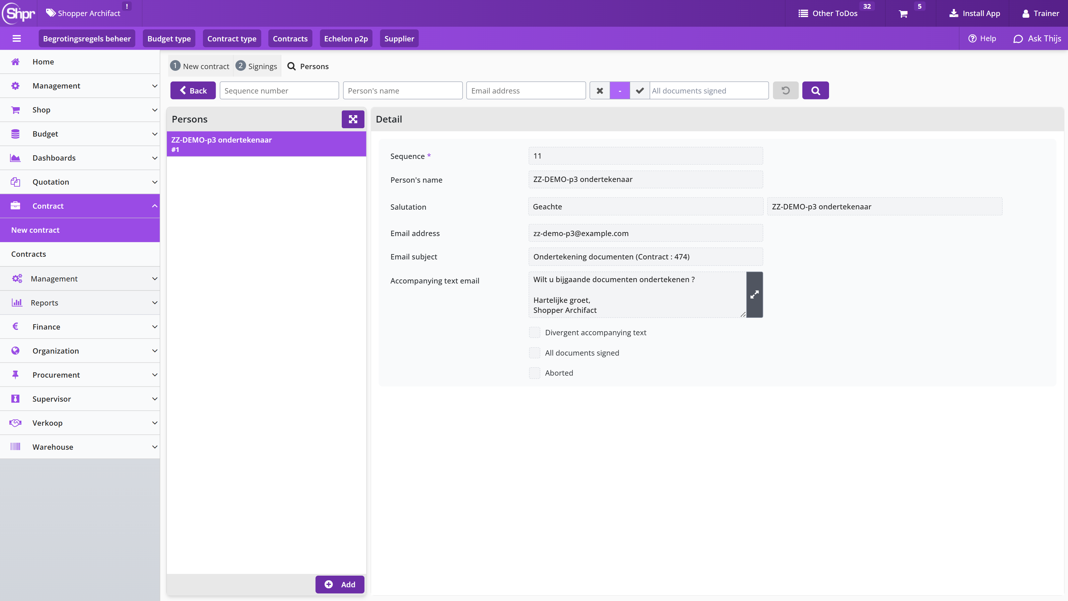Screen dimensions: 1068x601
Task: Expand the Budget sidebar section chevron
Action: pyautogui.click(x=155, y=134)
